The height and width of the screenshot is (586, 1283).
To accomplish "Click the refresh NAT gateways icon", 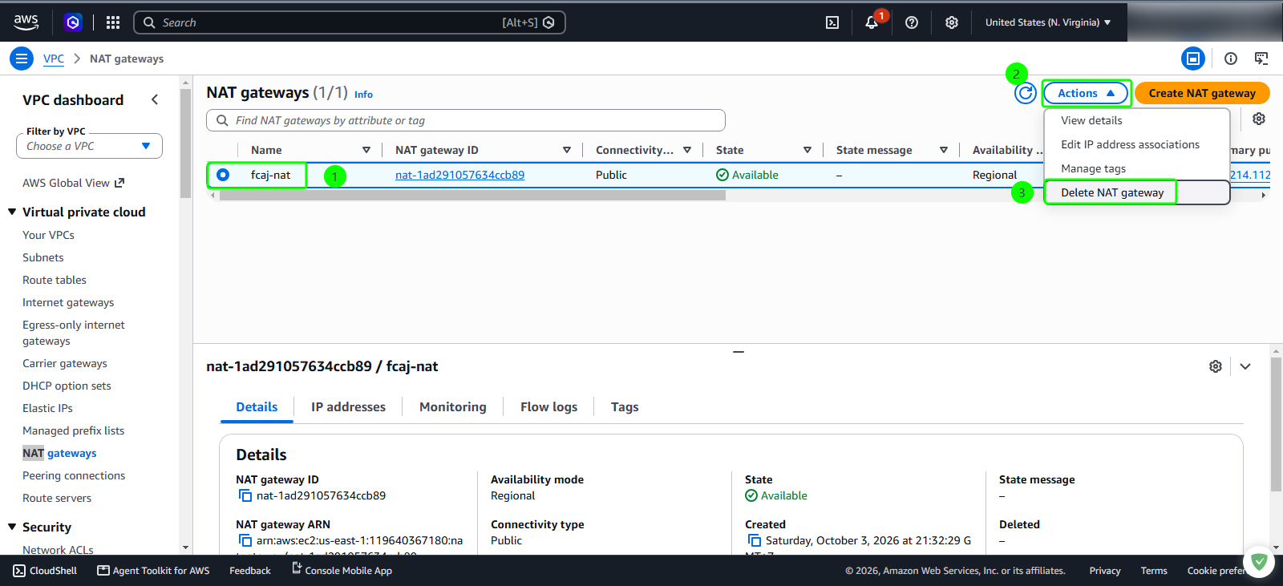I will point(1025,93).
